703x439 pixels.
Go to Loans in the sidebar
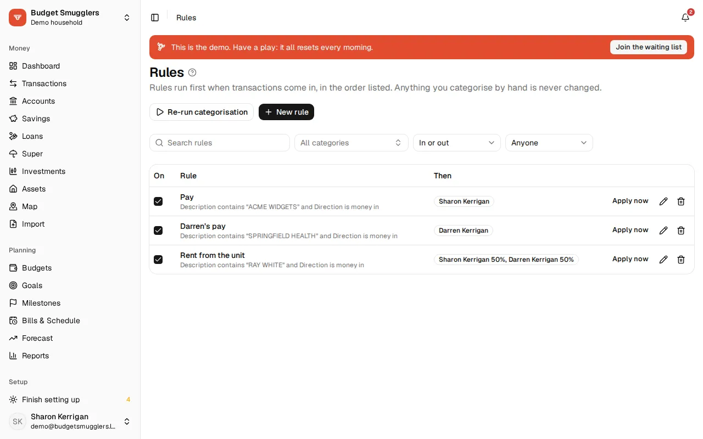coord(70,136)
